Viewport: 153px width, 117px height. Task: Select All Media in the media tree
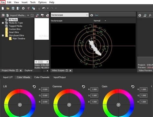(13, 20)
